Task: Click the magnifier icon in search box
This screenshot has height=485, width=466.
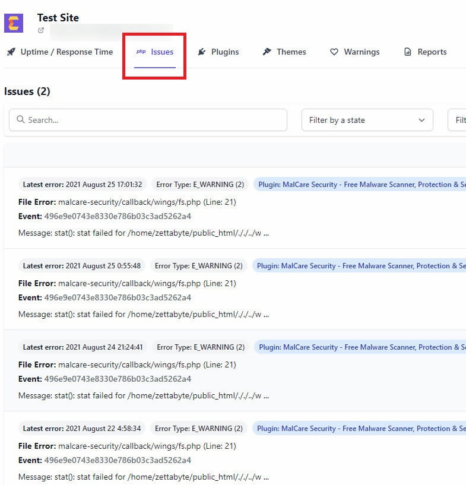Action: [21, 119]
